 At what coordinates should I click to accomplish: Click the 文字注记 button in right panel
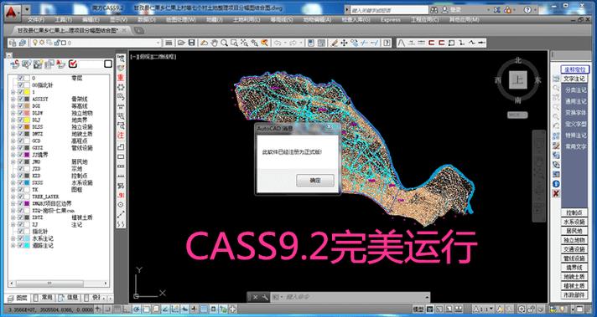(x=574, y=79)
